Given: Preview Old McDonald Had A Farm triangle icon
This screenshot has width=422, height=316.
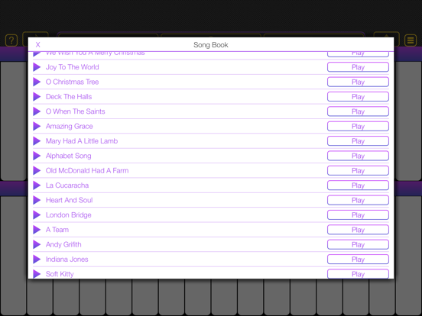Looking at the screenshot, I should tap(37, 171).
